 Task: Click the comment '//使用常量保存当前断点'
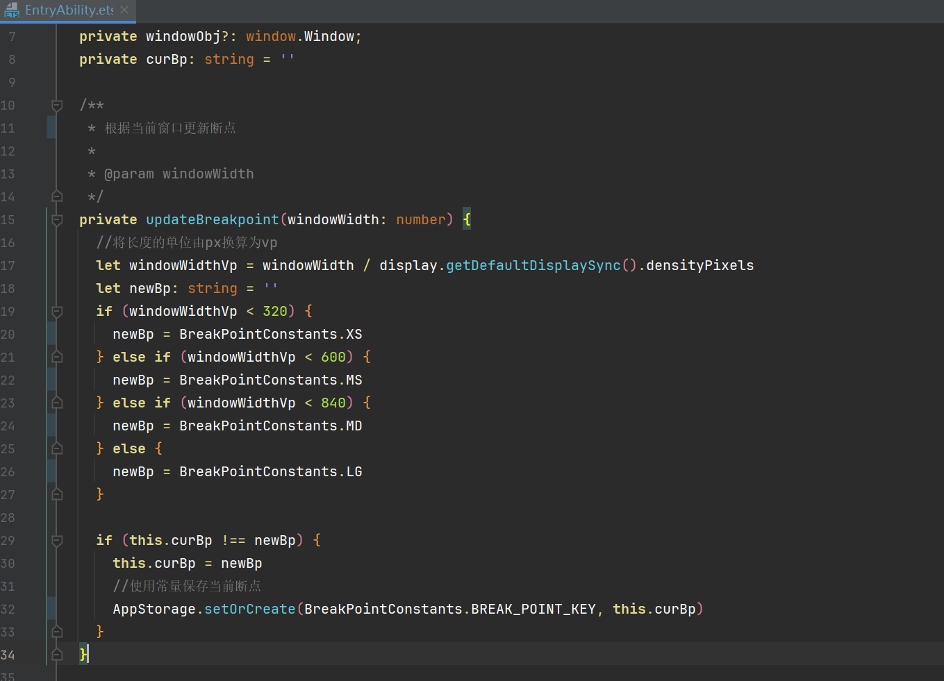pyautogui.click(x=187, y=587)
